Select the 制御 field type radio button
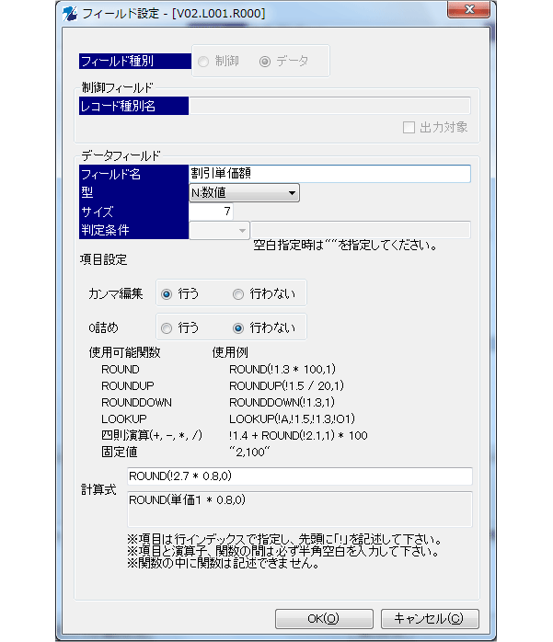The height and width of the screenshot is (642, 553). (x=203, y=62)
